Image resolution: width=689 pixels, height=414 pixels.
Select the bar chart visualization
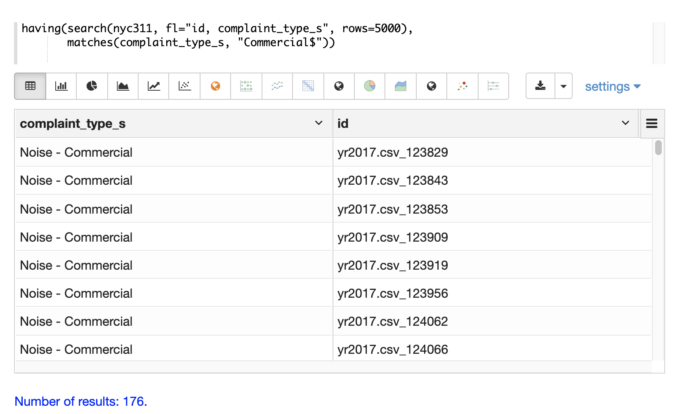pos(61,86)
